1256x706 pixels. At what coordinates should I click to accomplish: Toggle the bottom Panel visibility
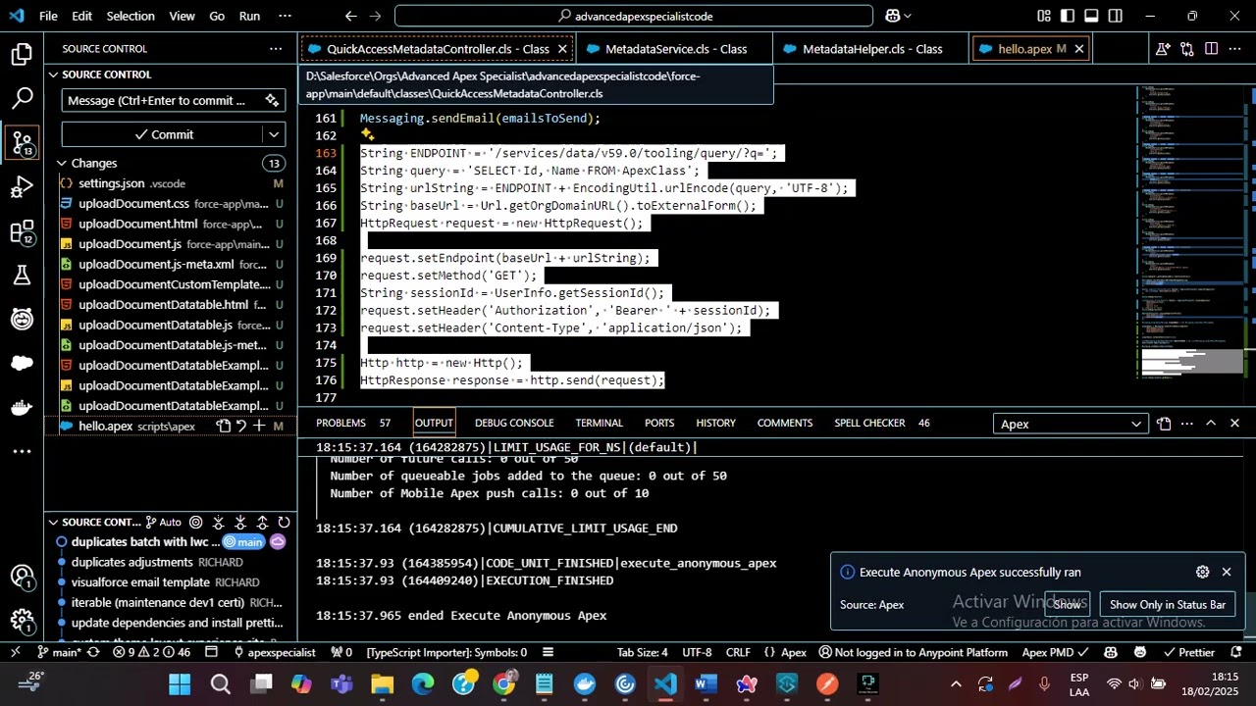pos(1091,16)
